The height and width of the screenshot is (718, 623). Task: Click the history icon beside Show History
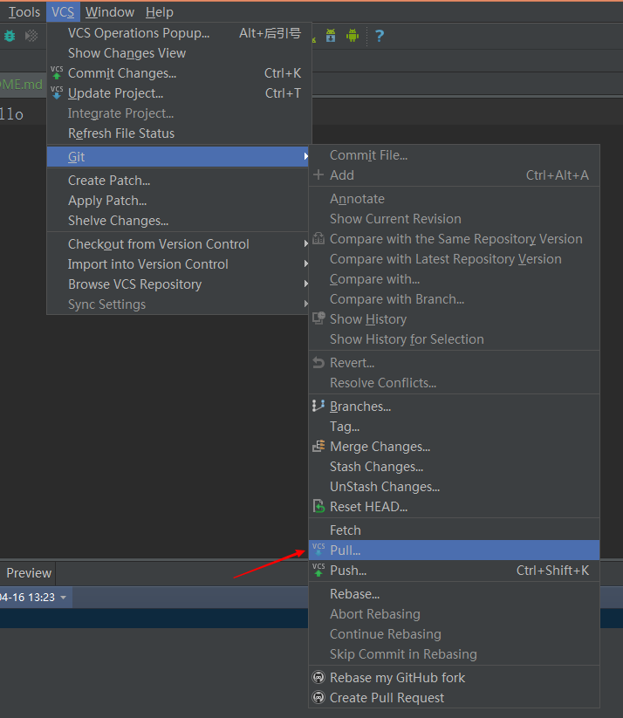coord(318,318)
